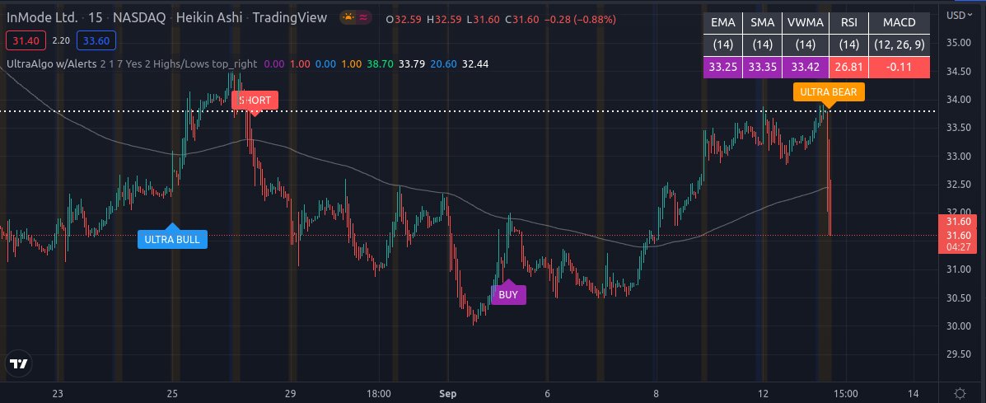Click the Heikin Ashi chart type label
This screenshot has height=403, width=986.
coord(209,17)
